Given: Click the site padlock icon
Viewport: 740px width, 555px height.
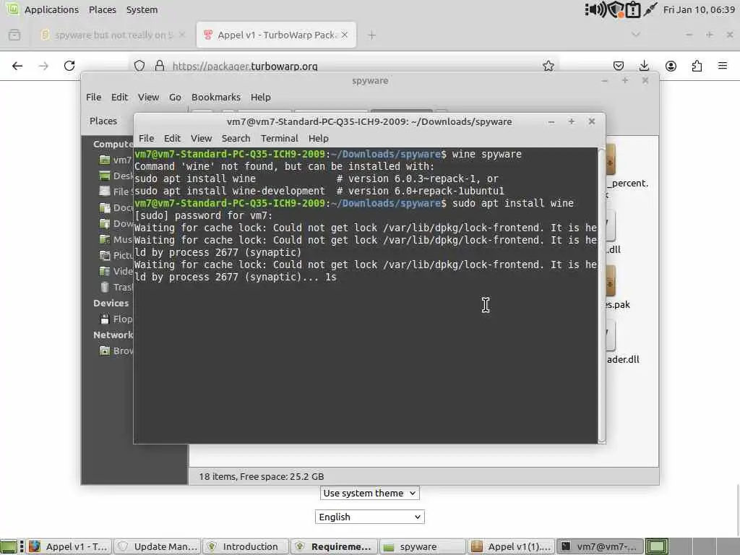Looking at the screenshot, I should point(160,66).
